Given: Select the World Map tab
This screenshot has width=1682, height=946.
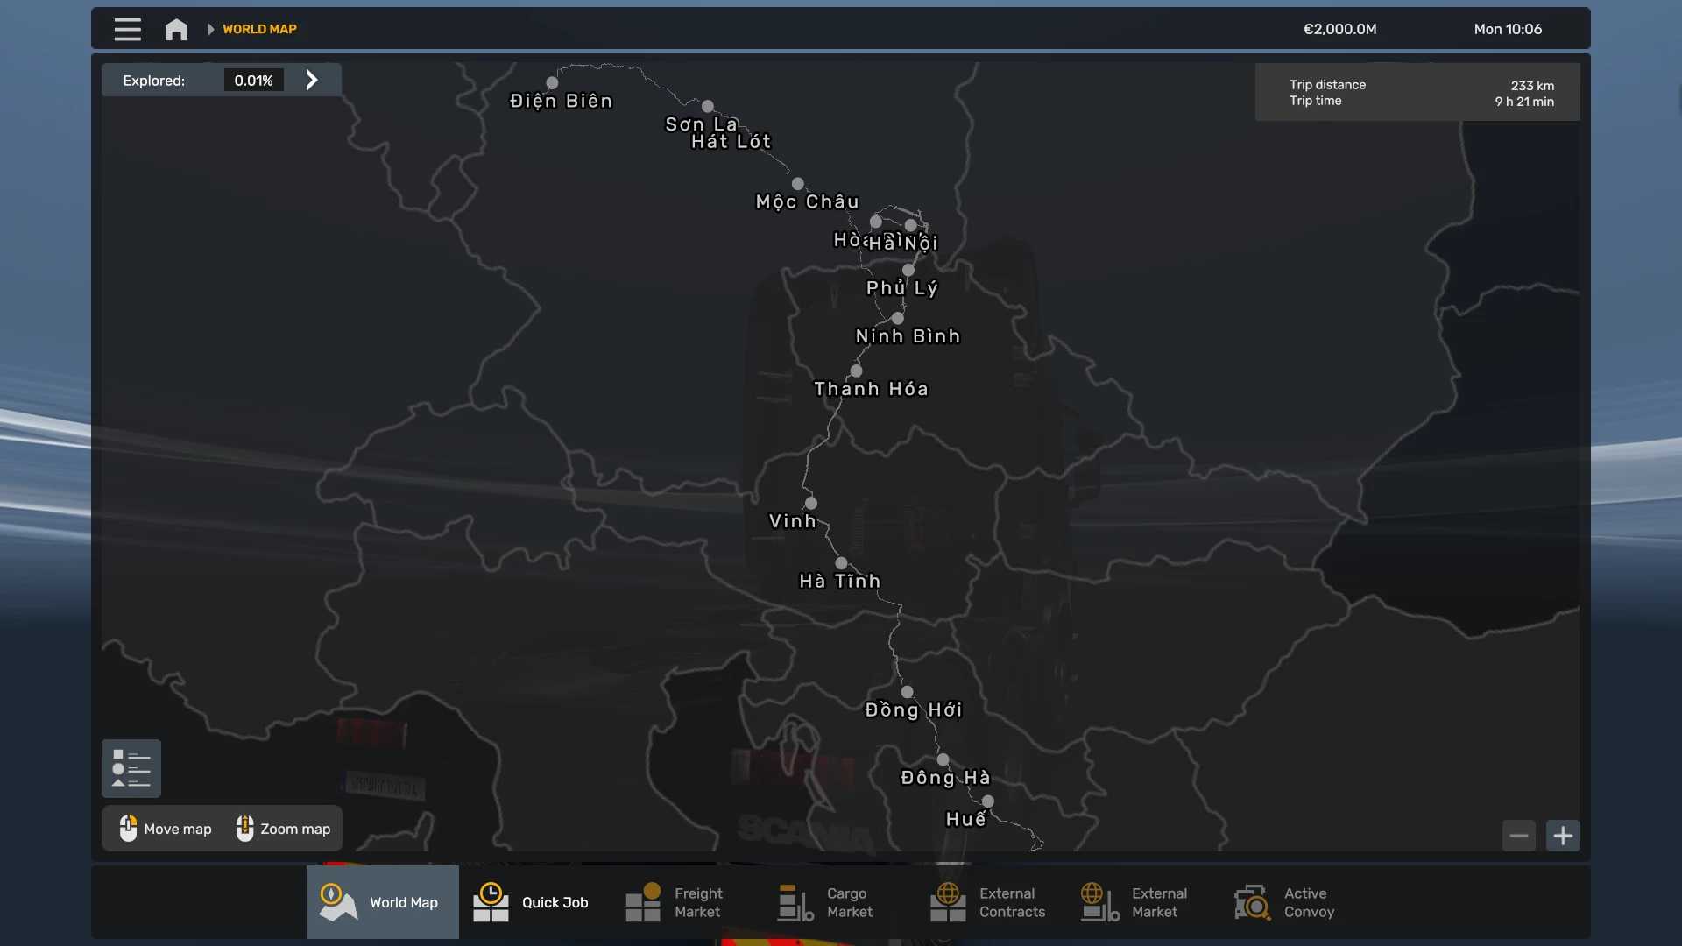Looking at the screenshot, I should click(382, 902).
